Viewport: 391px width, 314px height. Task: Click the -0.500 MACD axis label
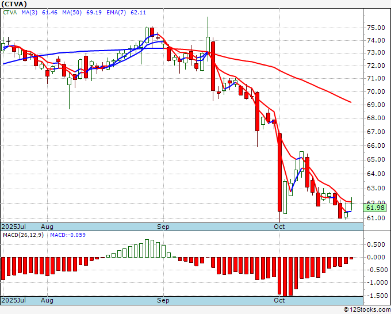(378, 270)
